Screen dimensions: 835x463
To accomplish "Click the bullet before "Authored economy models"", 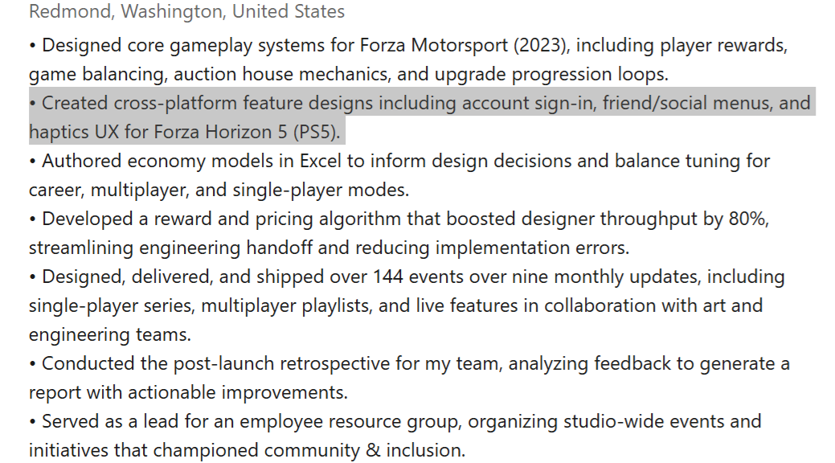I will 32,162.
